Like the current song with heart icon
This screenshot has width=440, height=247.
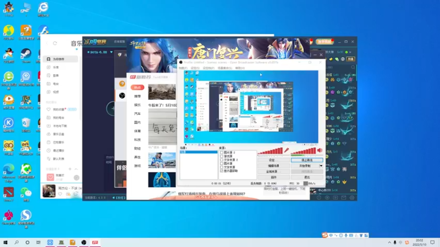[x=60, y=194]
